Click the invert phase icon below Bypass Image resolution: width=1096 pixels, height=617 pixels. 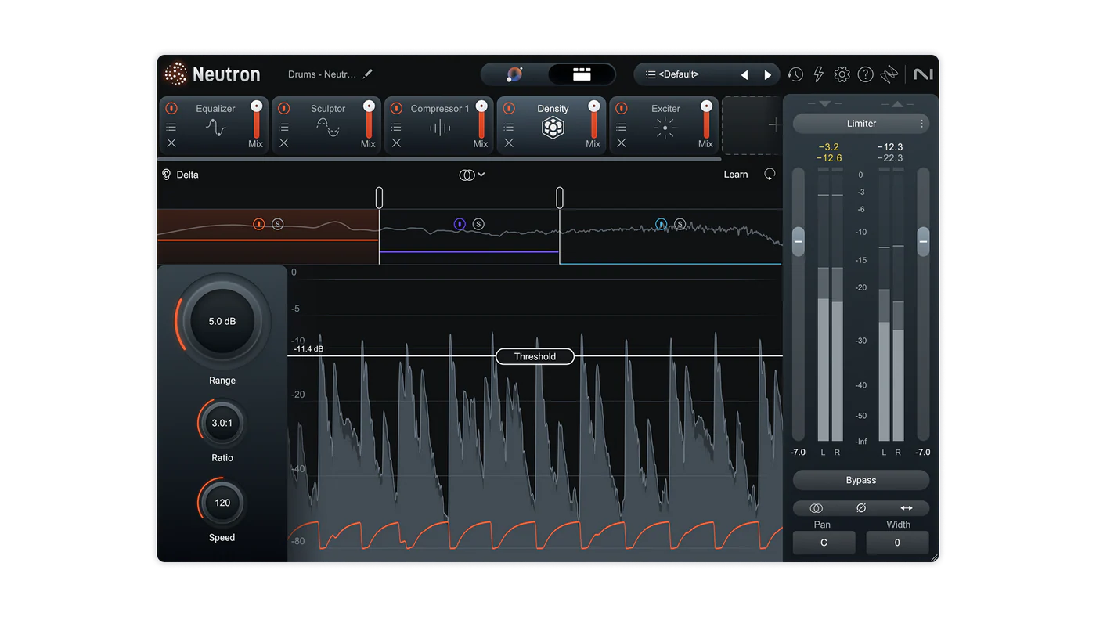[861, 508]
